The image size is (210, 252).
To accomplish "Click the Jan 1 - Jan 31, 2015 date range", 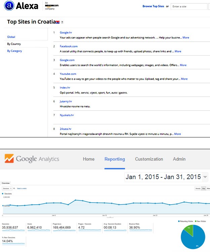I will (163, 177).
